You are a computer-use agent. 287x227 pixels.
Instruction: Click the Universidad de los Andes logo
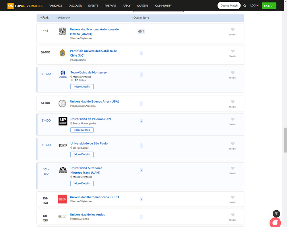(x=62, y=217)
